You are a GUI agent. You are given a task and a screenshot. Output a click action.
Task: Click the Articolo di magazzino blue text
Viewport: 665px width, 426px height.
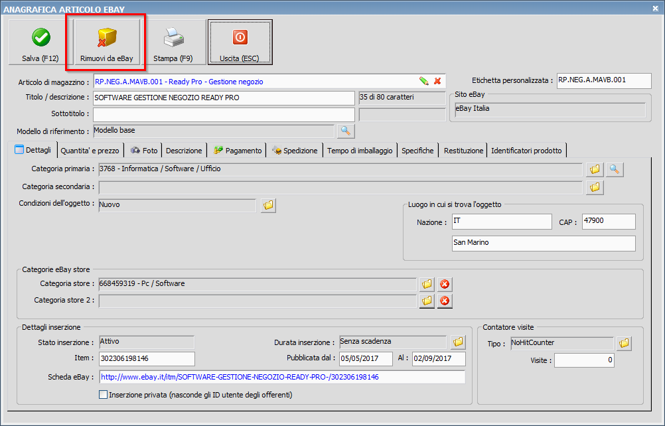(x=179, y=82)
